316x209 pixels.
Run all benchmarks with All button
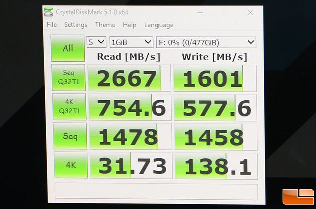click(x=68, y=48)
